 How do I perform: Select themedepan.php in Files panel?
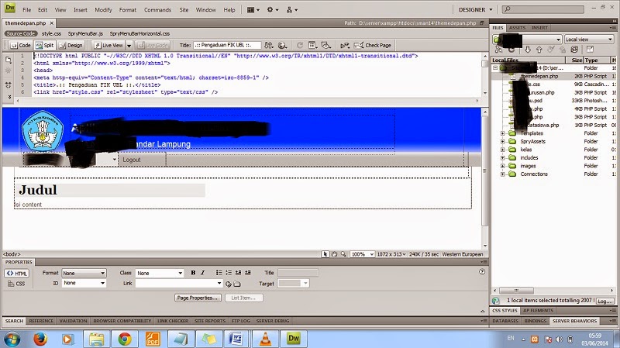(553, 76)
